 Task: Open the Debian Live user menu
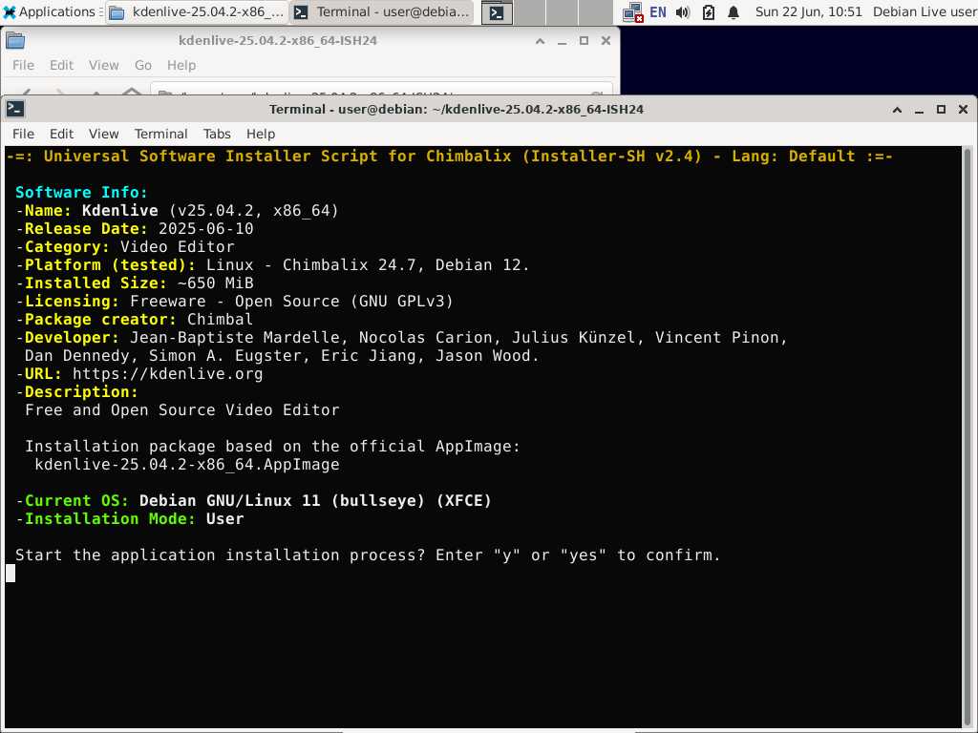tap(925, 11)
